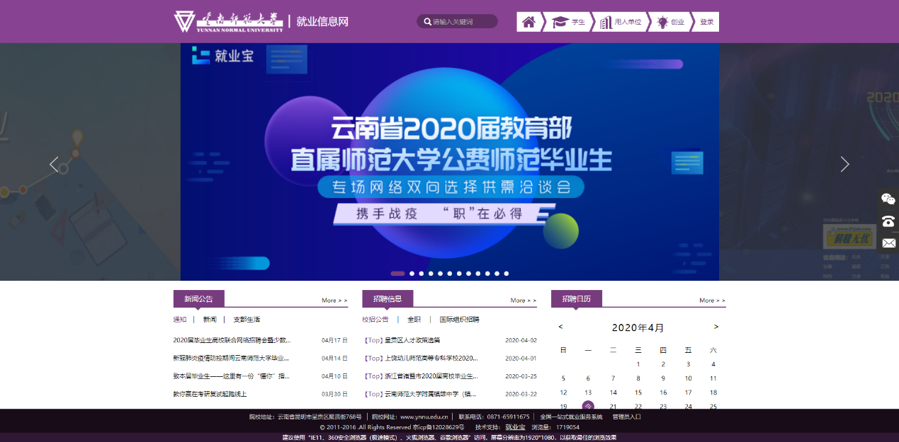Click the 登录 login button
Viewport: 899px width, 442px height.
pyautogui.click(x=706, y=22)
